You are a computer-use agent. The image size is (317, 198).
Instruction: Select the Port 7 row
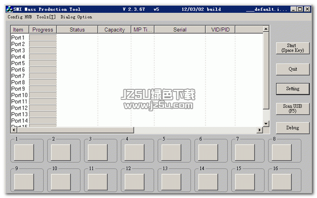[x=137, y=76]
